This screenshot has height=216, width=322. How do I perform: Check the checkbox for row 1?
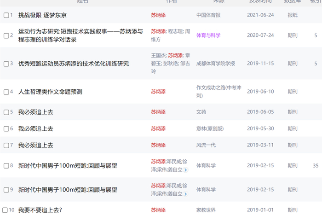pyautogui.click(x=6, y=15)
